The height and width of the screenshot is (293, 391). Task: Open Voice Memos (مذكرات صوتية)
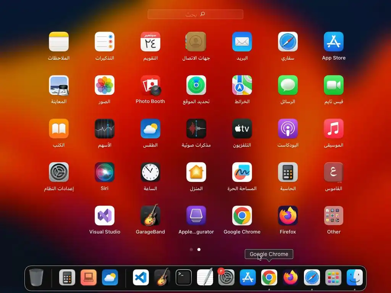(196, 129)
